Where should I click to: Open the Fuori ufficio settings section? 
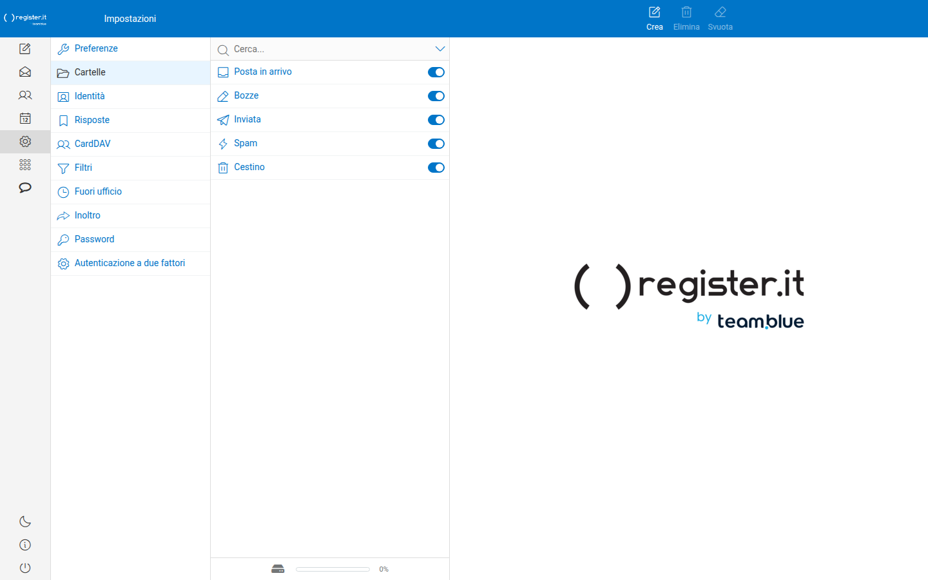pos(130,192)
